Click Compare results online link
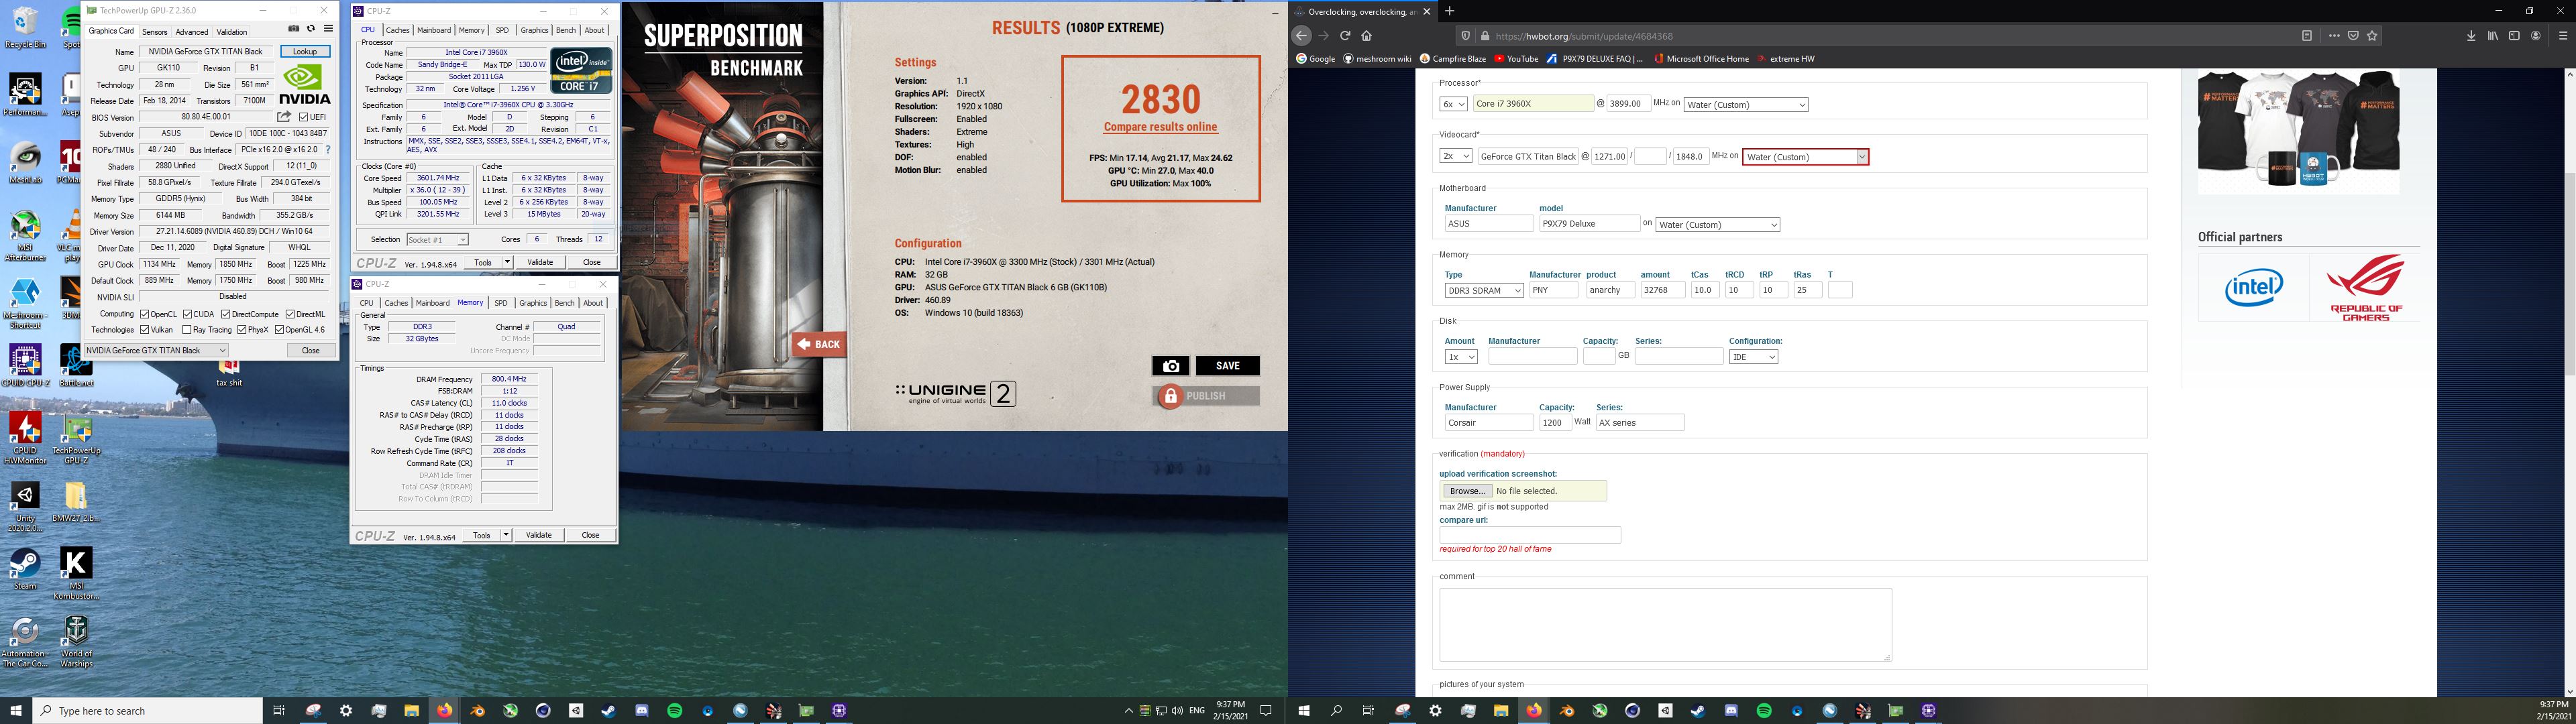The image size is (2576, 724). pyautogui.click(x=1160, y=127)
